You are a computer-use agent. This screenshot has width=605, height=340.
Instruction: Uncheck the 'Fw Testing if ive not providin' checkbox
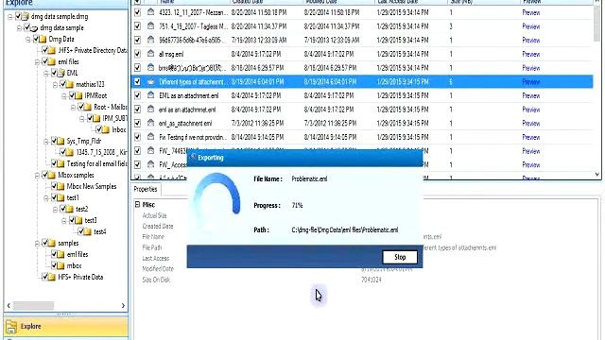click(x=137, y=137)
